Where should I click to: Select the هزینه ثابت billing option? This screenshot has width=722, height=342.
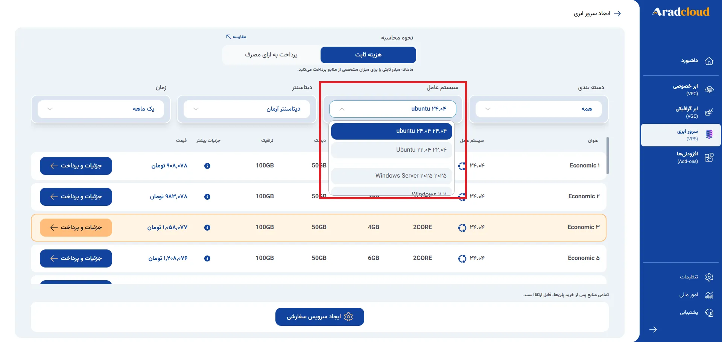pyautogui.click(x=368, y=55)
